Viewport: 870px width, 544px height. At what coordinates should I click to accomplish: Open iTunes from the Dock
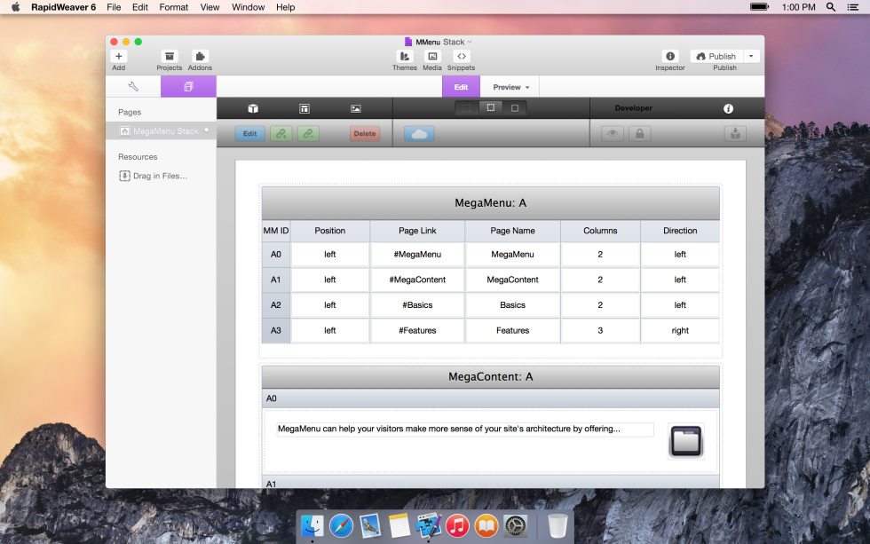click(x=457, y=525)
